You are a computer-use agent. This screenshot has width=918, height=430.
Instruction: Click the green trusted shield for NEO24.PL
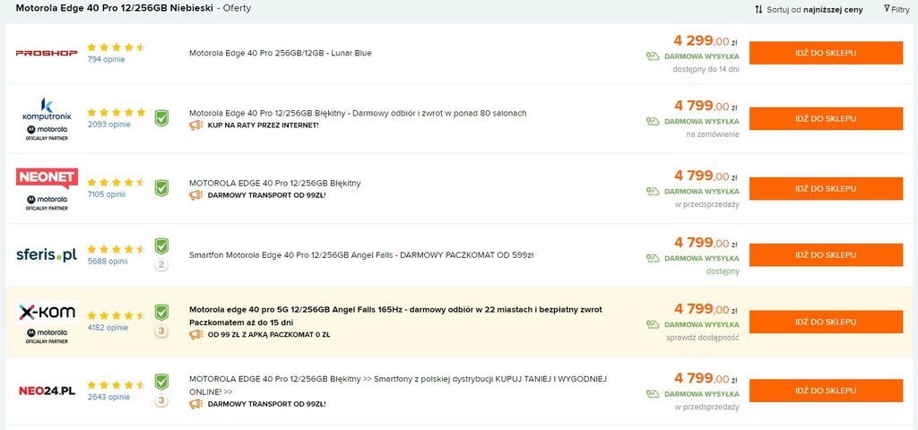click(161, 382)
